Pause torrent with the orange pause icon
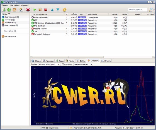 tap(40, 10)
